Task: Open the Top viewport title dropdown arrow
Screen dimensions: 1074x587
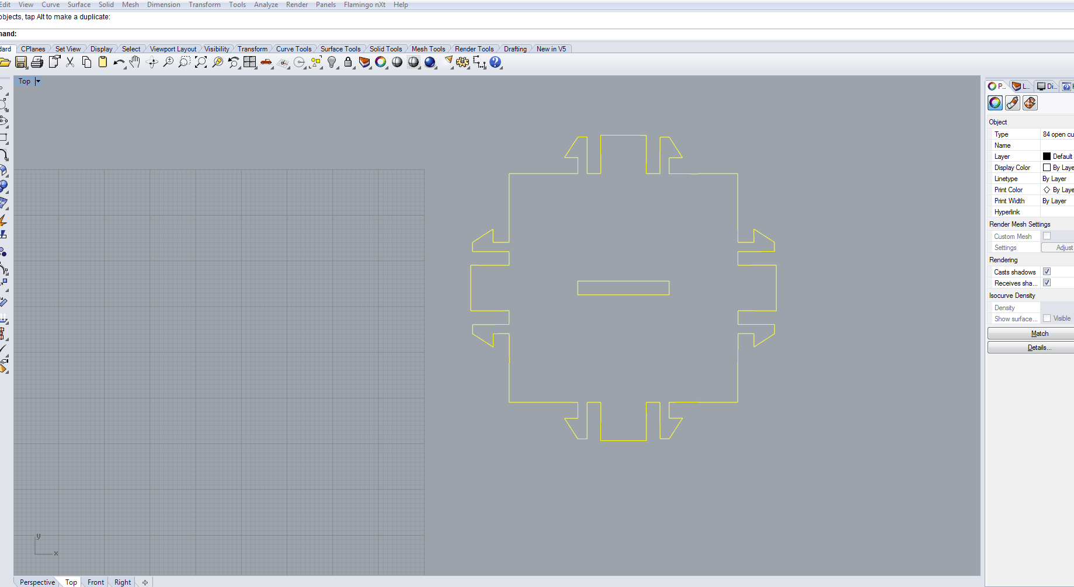Action: tap(38, 81)
